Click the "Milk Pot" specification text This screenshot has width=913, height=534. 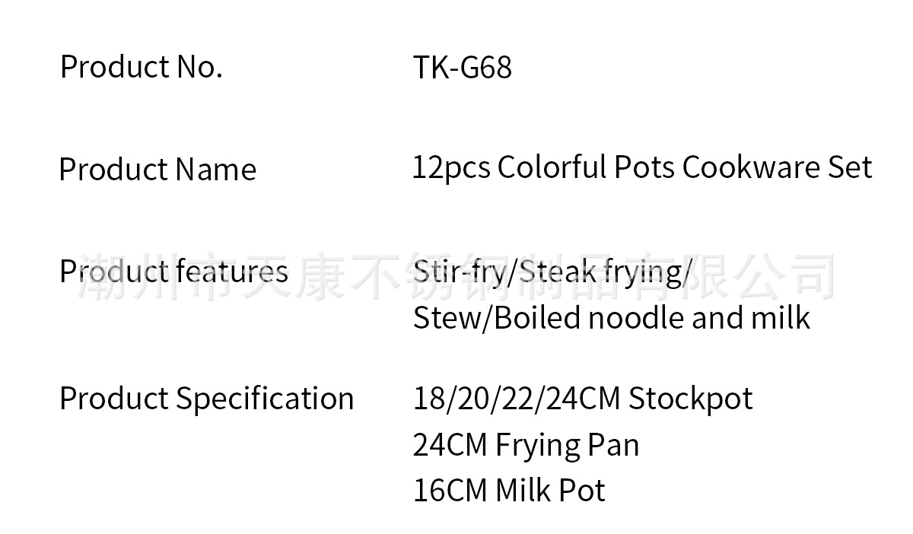550,491
